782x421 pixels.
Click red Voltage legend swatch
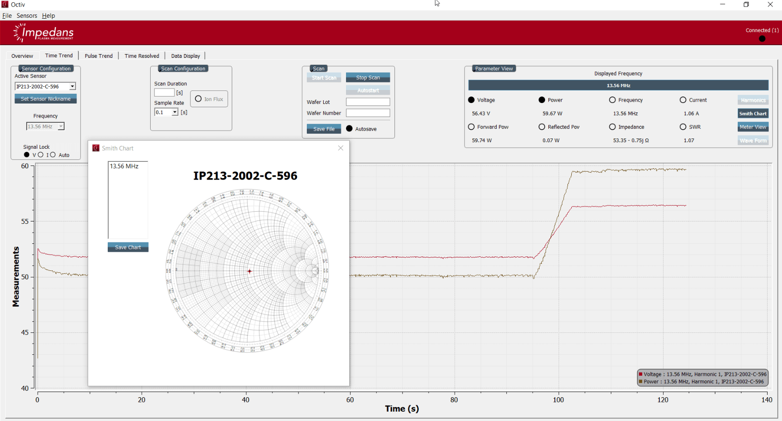pos(641,374)
